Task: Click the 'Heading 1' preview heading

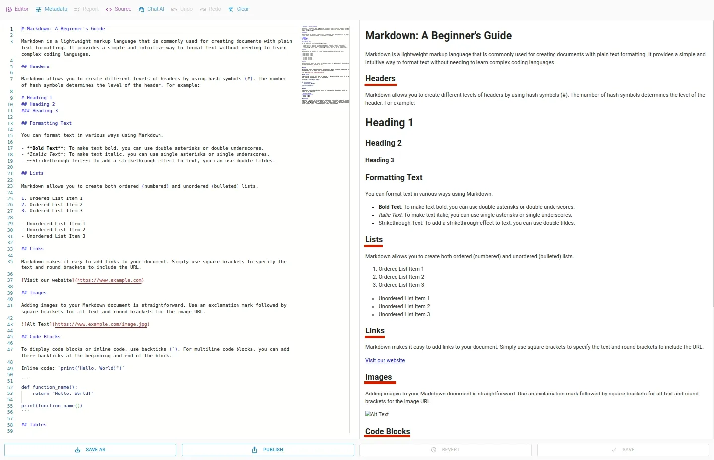Action: tap(389, 123)
